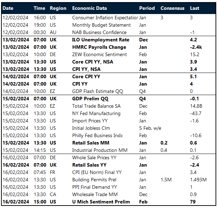This screenshot has width=218, height=208.
Task: Select the Monthly Budget Statement row
Action: [101, 25]
